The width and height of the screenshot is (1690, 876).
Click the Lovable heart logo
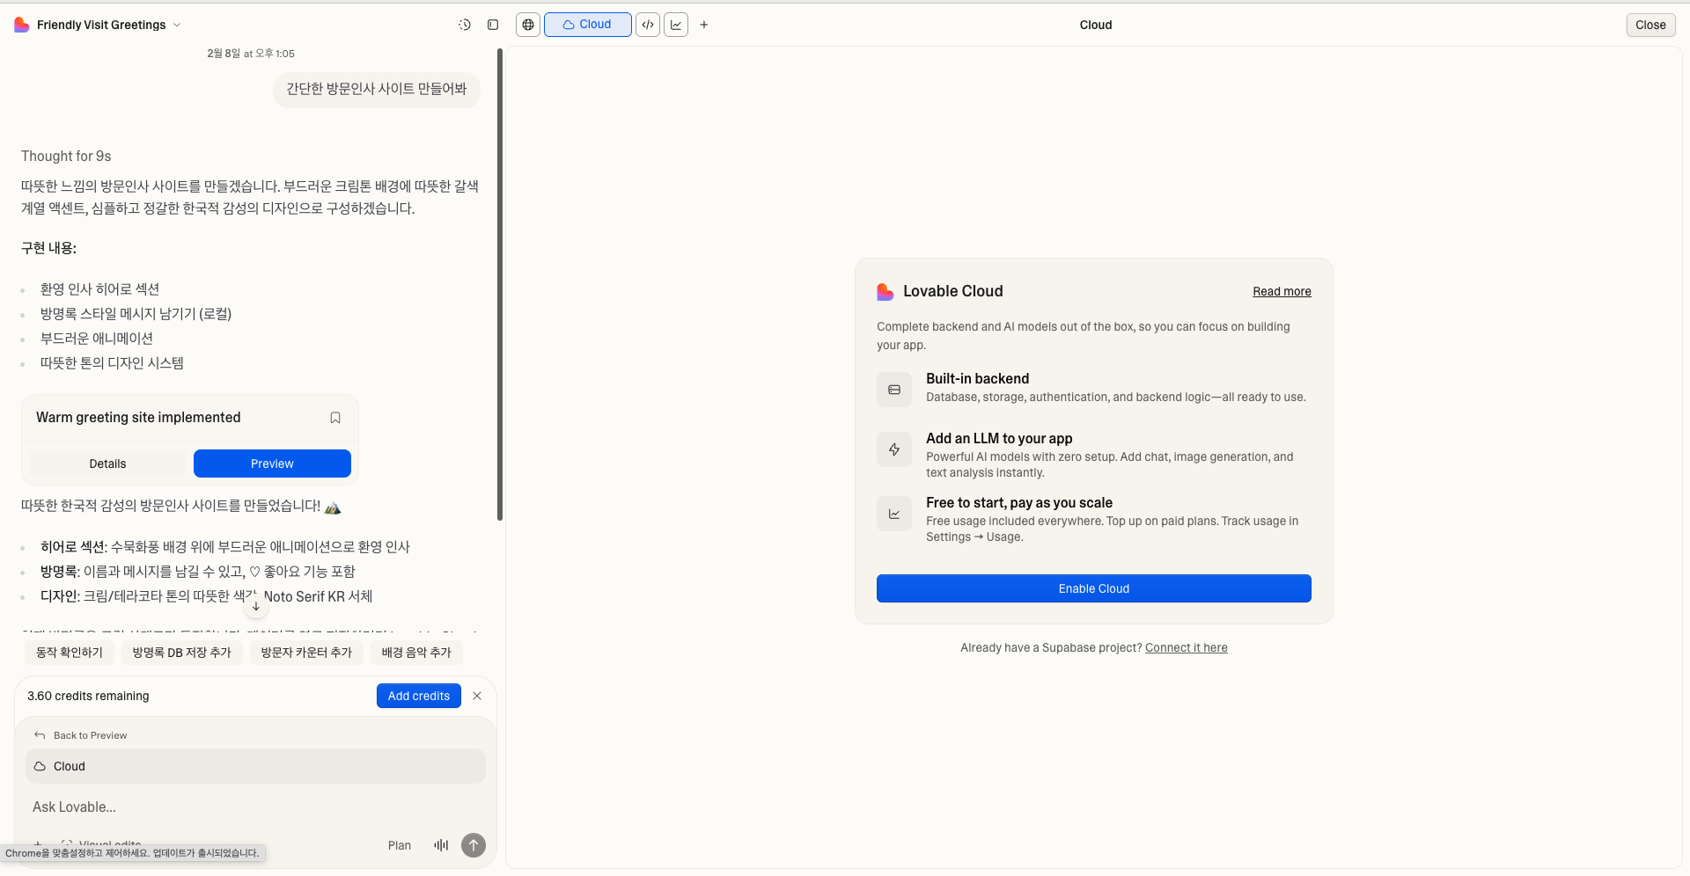tap(21, 25)
